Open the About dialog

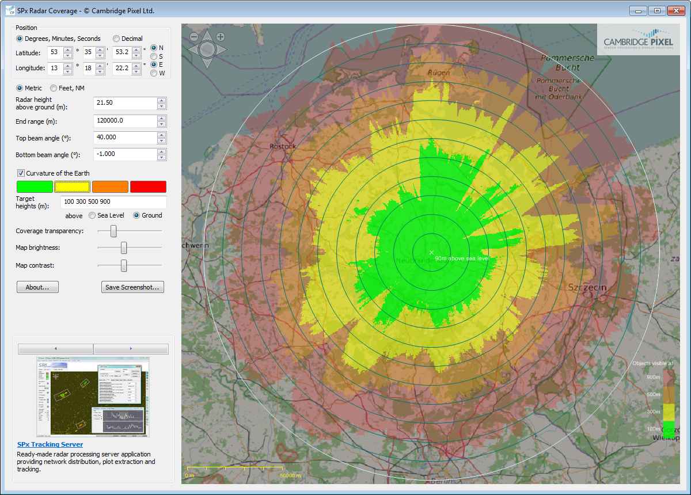[37, 287]
